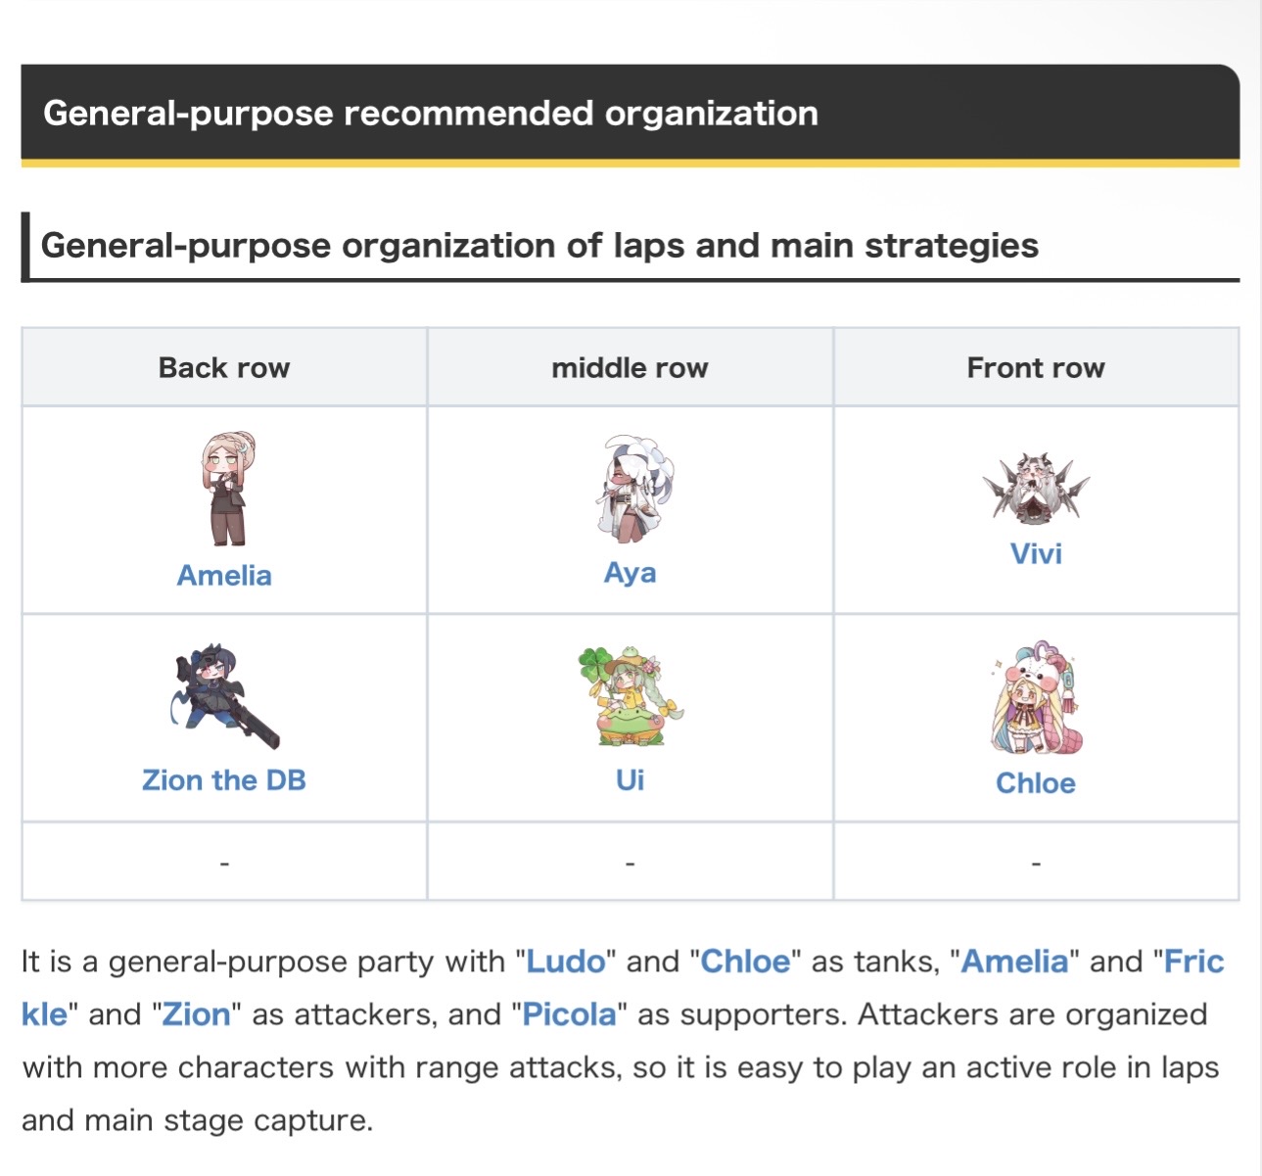1262x1176 pixels.
Task: Follow the Ludo link in the paragraph
Action: click(x=566, y=962)
